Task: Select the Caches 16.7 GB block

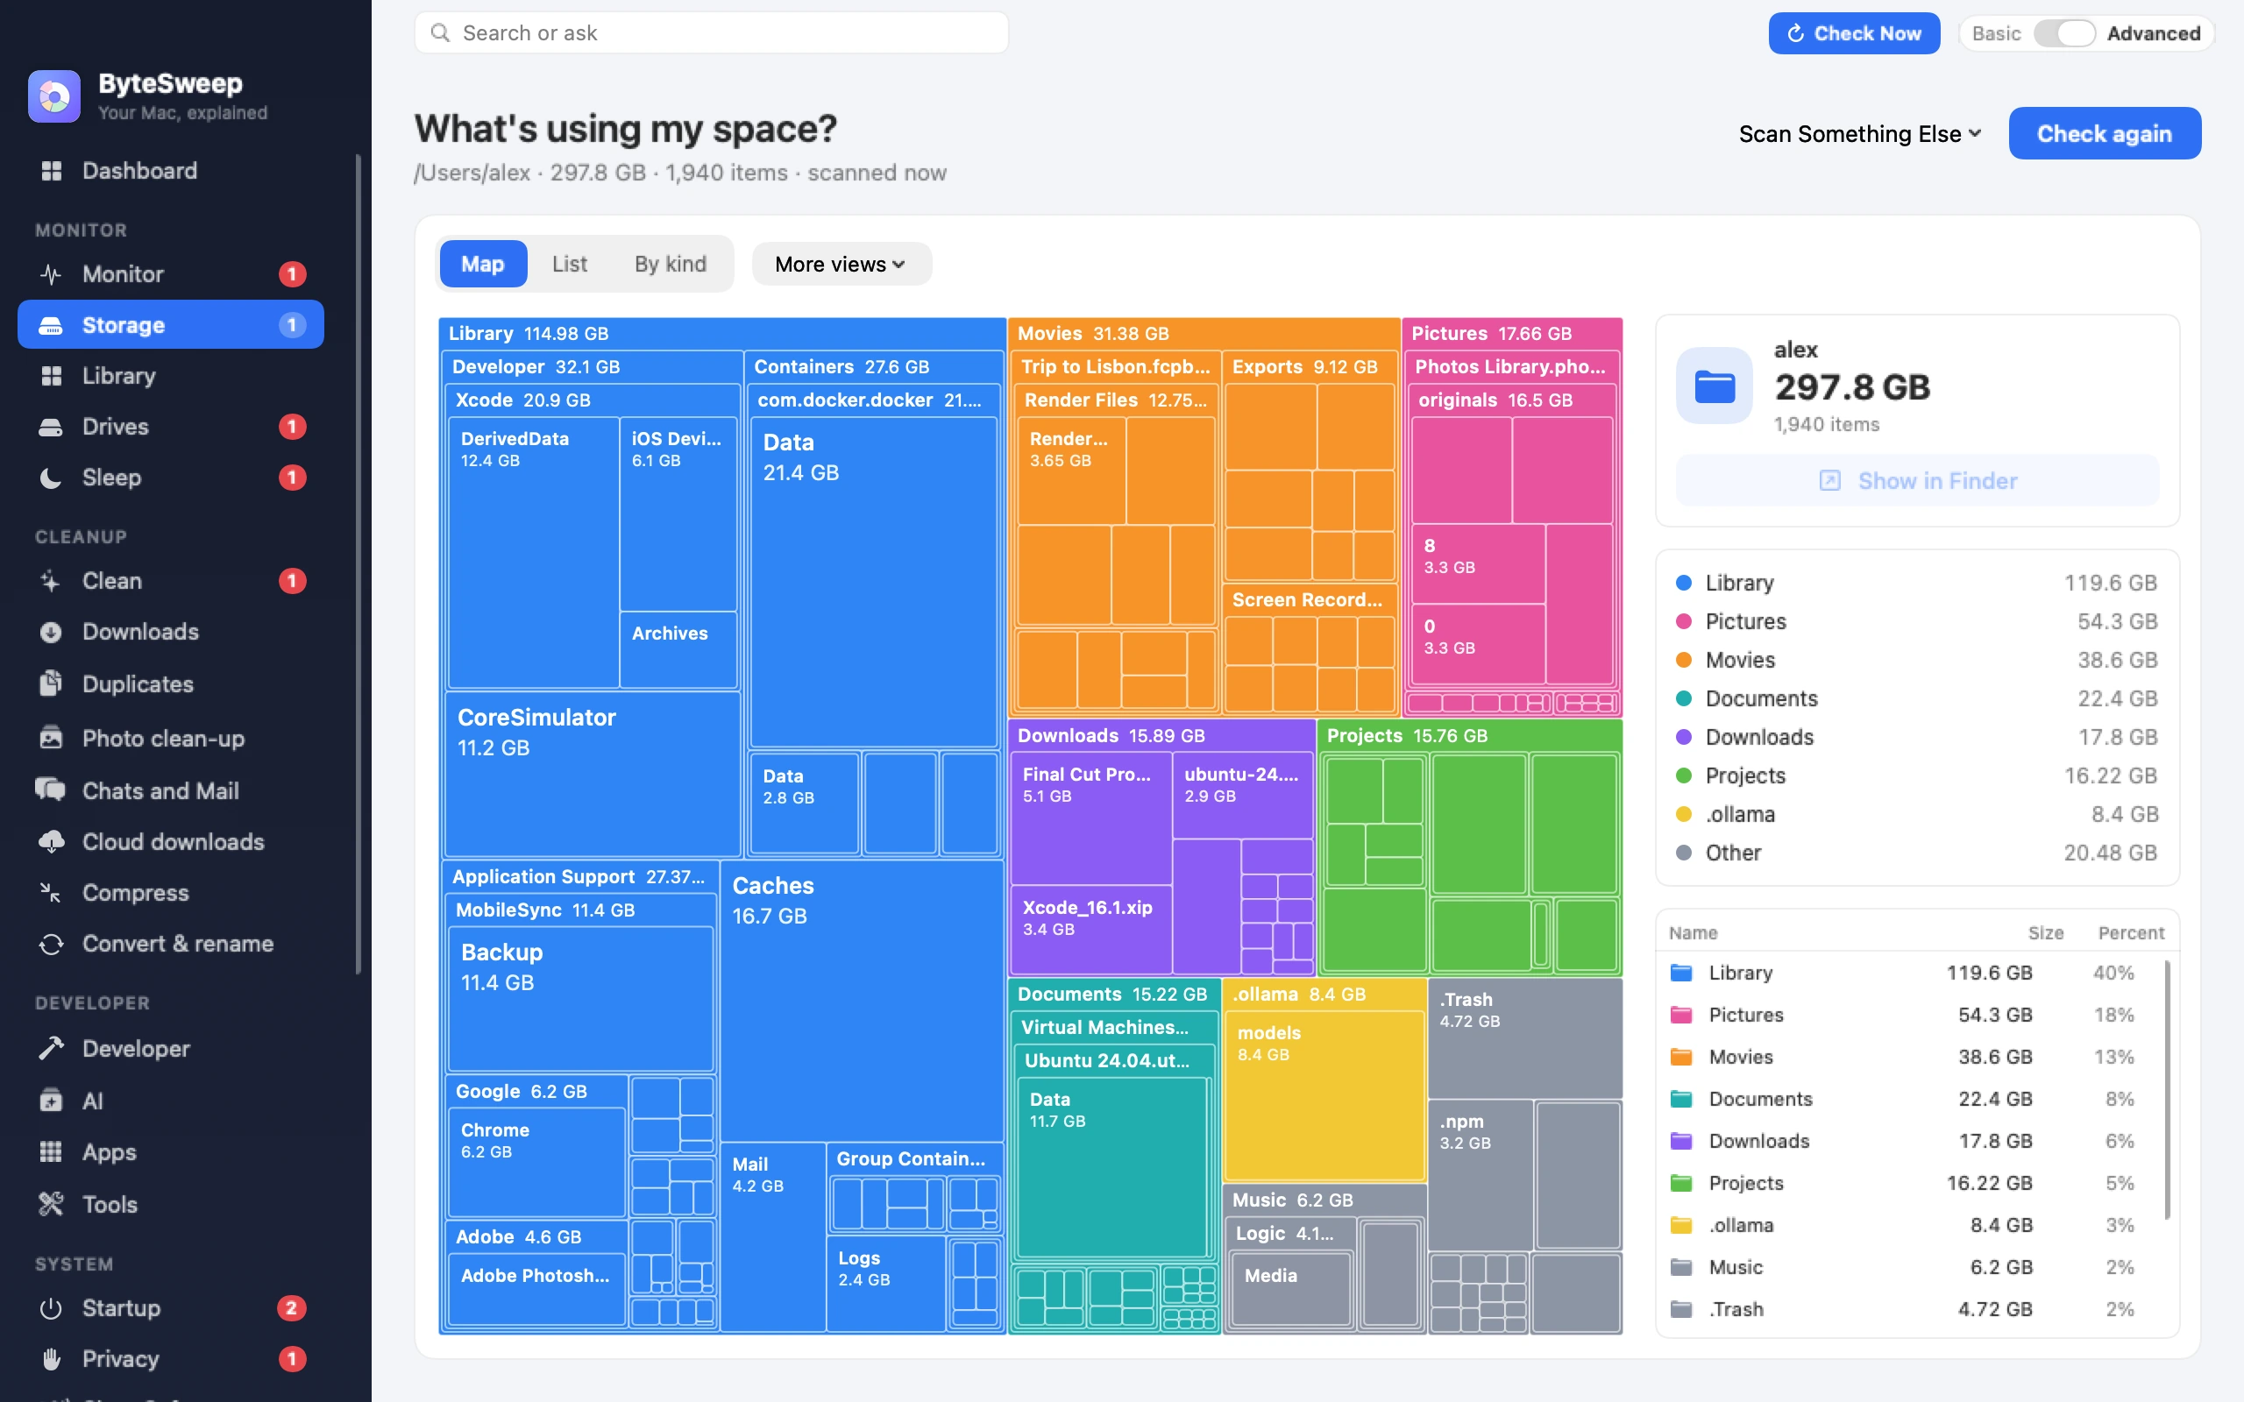Action: tap(862, 1002)
